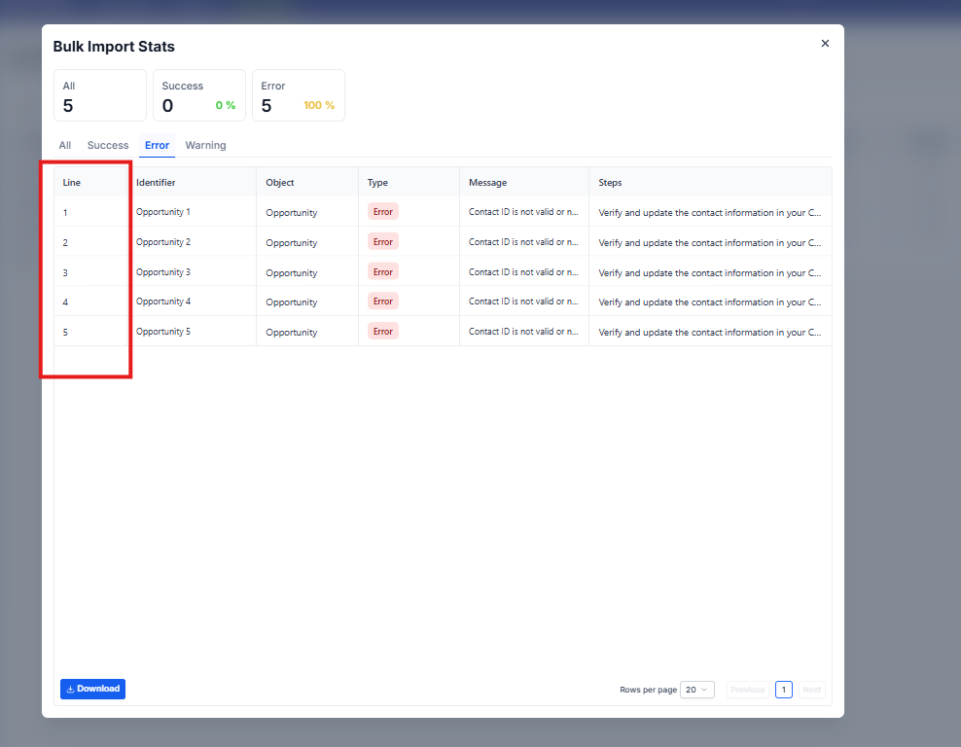Close the Bulk Import Stats dialog
The width and height of the screenshot is (961, 747).
click(825, 44)
